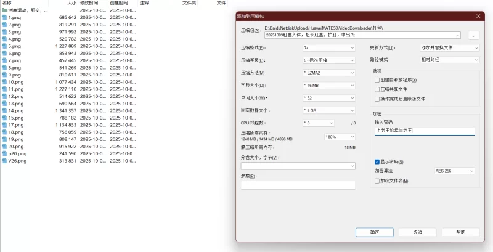The width and height of the screenshot is (493, 252).
Task: Click the file size 313 831
Action: point(68,161)
